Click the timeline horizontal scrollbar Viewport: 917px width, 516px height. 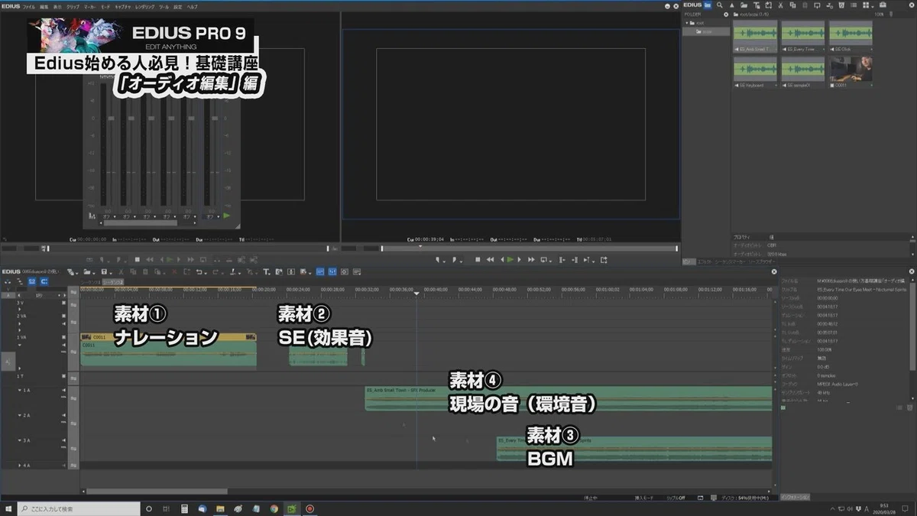pyautogui.click(x=156, y=492)
